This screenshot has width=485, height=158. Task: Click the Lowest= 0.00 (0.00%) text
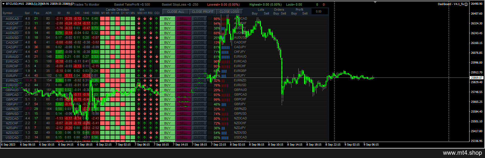click(223, 4)
